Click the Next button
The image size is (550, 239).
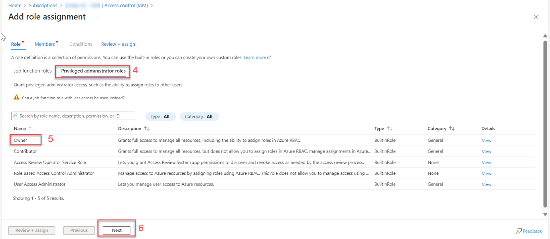(117, 230)
